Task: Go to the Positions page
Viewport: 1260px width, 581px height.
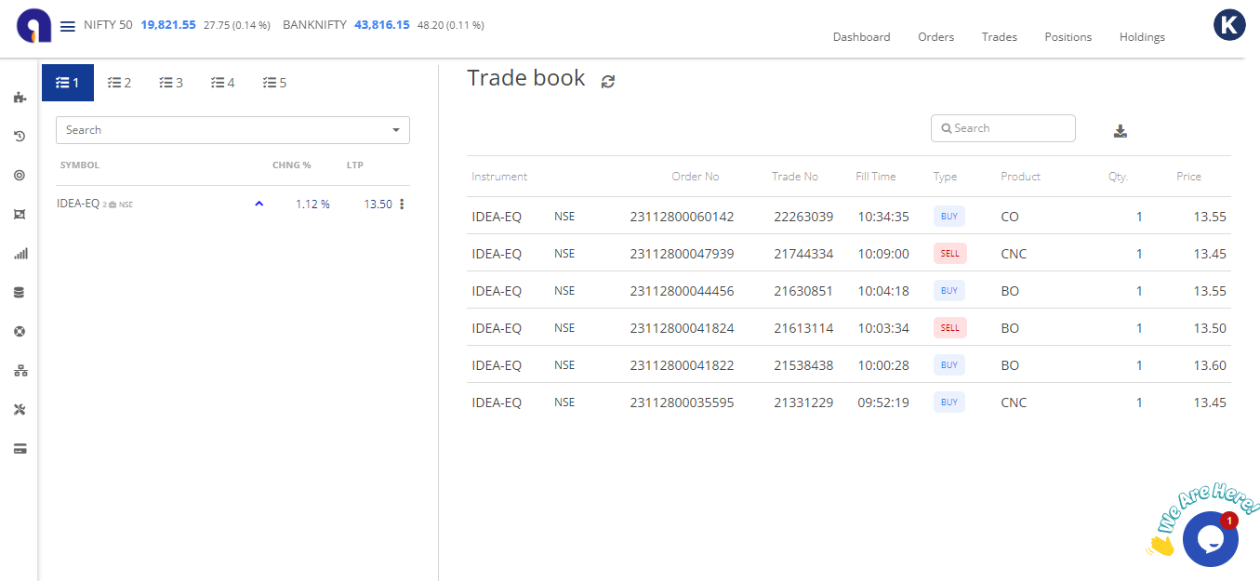Action: coord(1068,37)
